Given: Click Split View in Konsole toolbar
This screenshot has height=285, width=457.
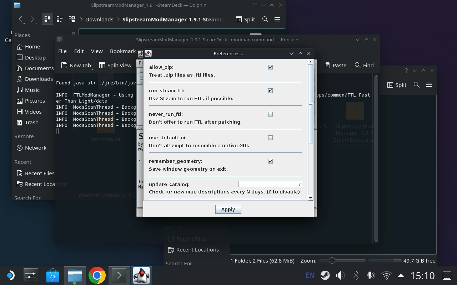Looking at the screenshot, I should [x=115, y=65].
